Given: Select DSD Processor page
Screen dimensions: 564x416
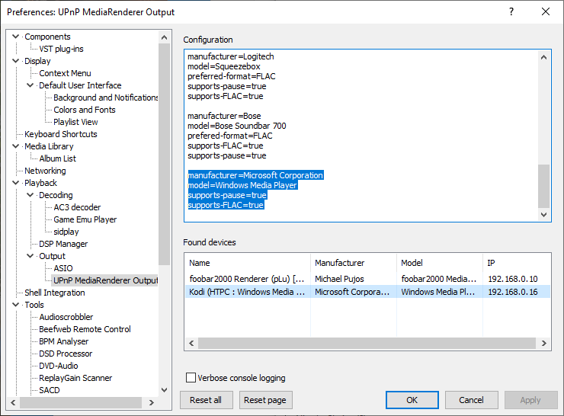Looking at the screenshot, I should [66, 354].
